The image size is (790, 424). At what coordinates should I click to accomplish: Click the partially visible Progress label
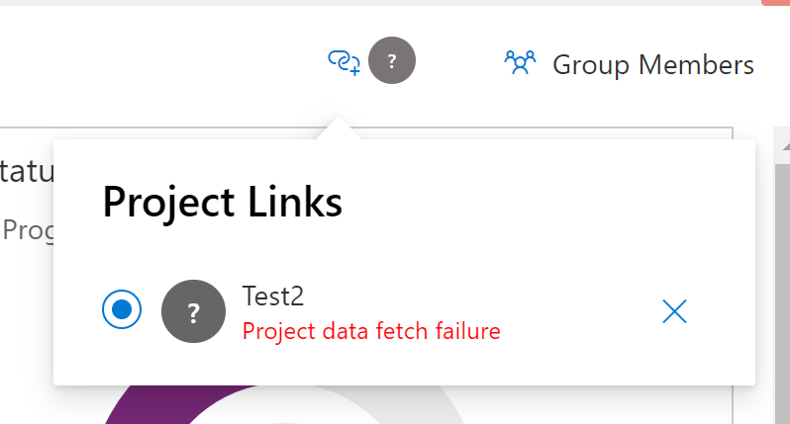coord(27,230)
